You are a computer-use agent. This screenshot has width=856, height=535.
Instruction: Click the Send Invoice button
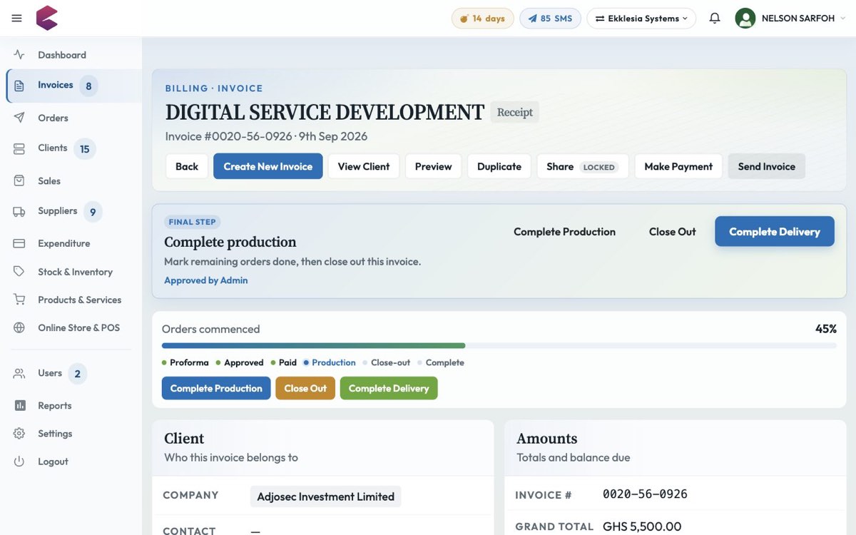point(767,166)
